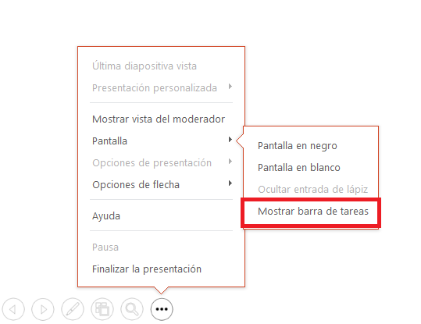
Task: Show all slides grid icon
Action: (x=102, y=309)
